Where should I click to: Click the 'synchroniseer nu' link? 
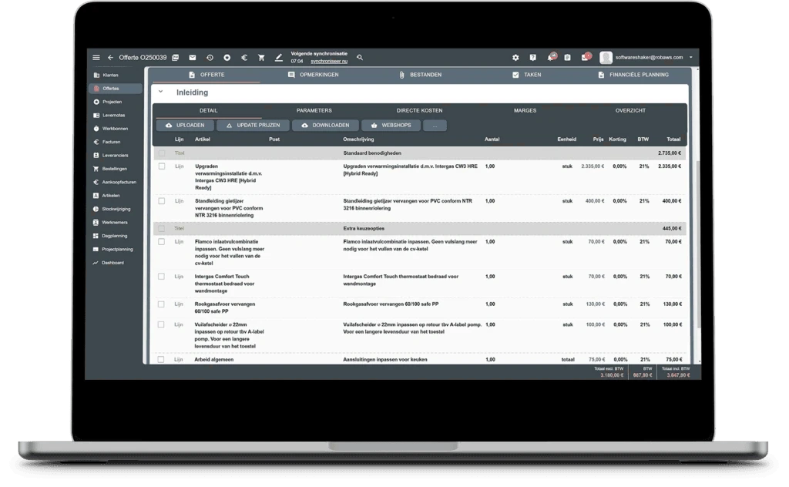click(x=329, y=62)
